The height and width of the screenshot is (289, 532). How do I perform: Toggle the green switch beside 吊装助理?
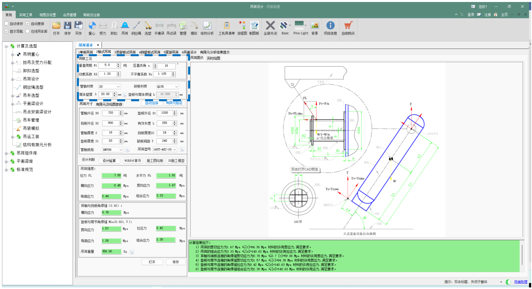tap(508, 282)
